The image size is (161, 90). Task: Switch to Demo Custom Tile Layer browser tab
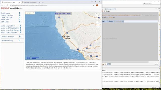(x=11, y=2)
